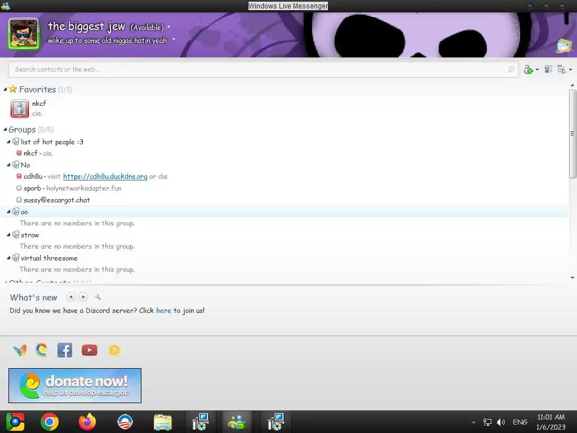Collapse the strow group
Viewport: 577px width, 433px height.
[x=8, y=235]
